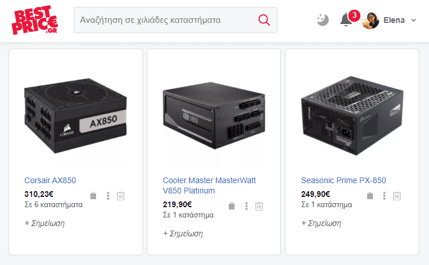This screenshot has height=265, width=429.
Task: Open Cooler Master MasterWatt V850 Platinum link
Action: coord(209,185)
